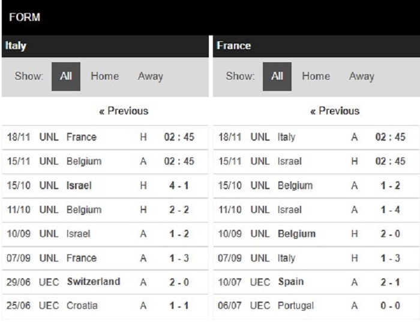
Task: Select the All filter under France
Action: (x=277, y=77)
